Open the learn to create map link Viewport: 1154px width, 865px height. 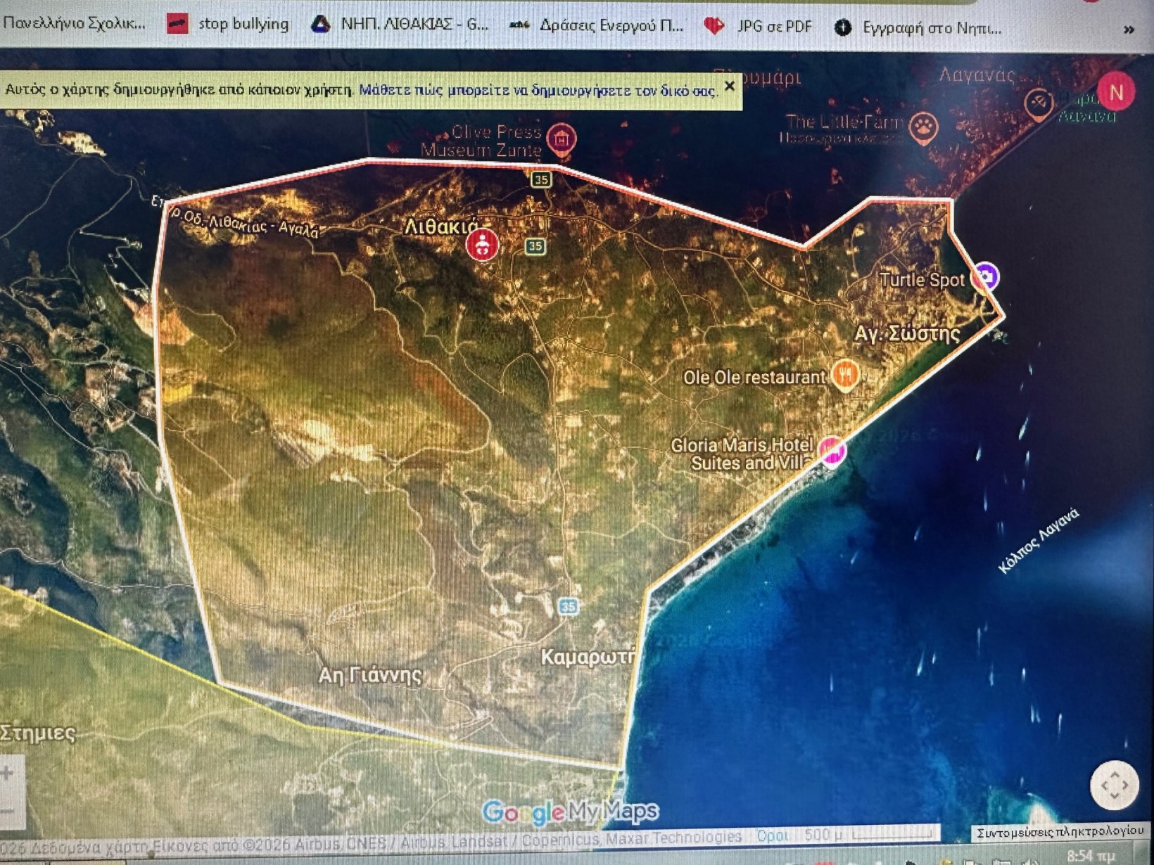point(537,91)
